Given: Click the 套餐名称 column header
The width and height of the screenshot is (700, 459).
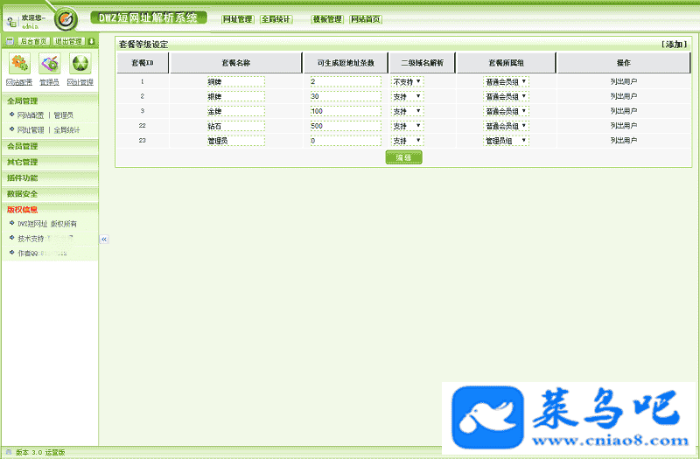Looking at the screenshot, I should pyautogui.click(x=235, y=63).
